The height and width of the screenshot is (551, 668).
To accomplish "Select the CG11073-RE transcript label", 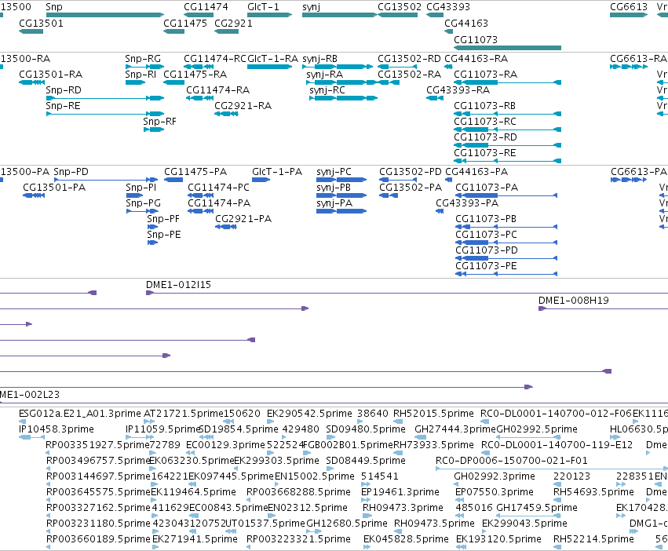I will click(x=485, y=153).
